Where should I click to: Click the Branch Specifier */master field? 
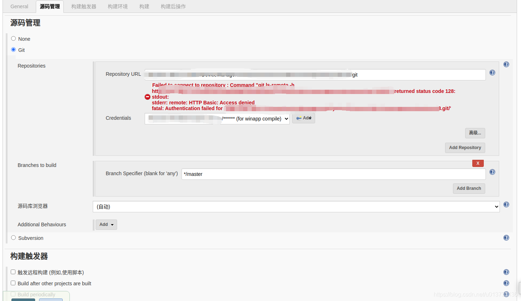coord(333,174)
